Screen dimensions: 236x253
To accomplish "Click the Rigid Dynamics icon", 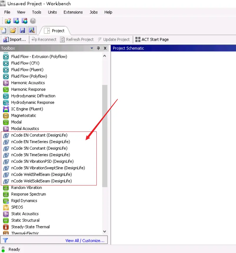I will (x=6, y=201).
